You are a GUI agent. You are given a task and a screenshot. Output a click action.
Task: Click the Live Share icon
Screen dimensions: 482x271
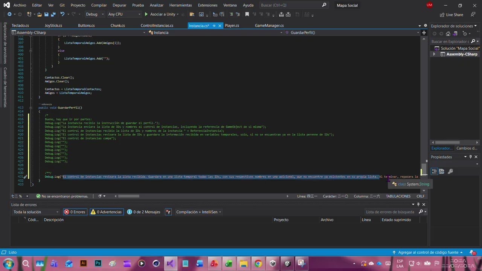442,15
